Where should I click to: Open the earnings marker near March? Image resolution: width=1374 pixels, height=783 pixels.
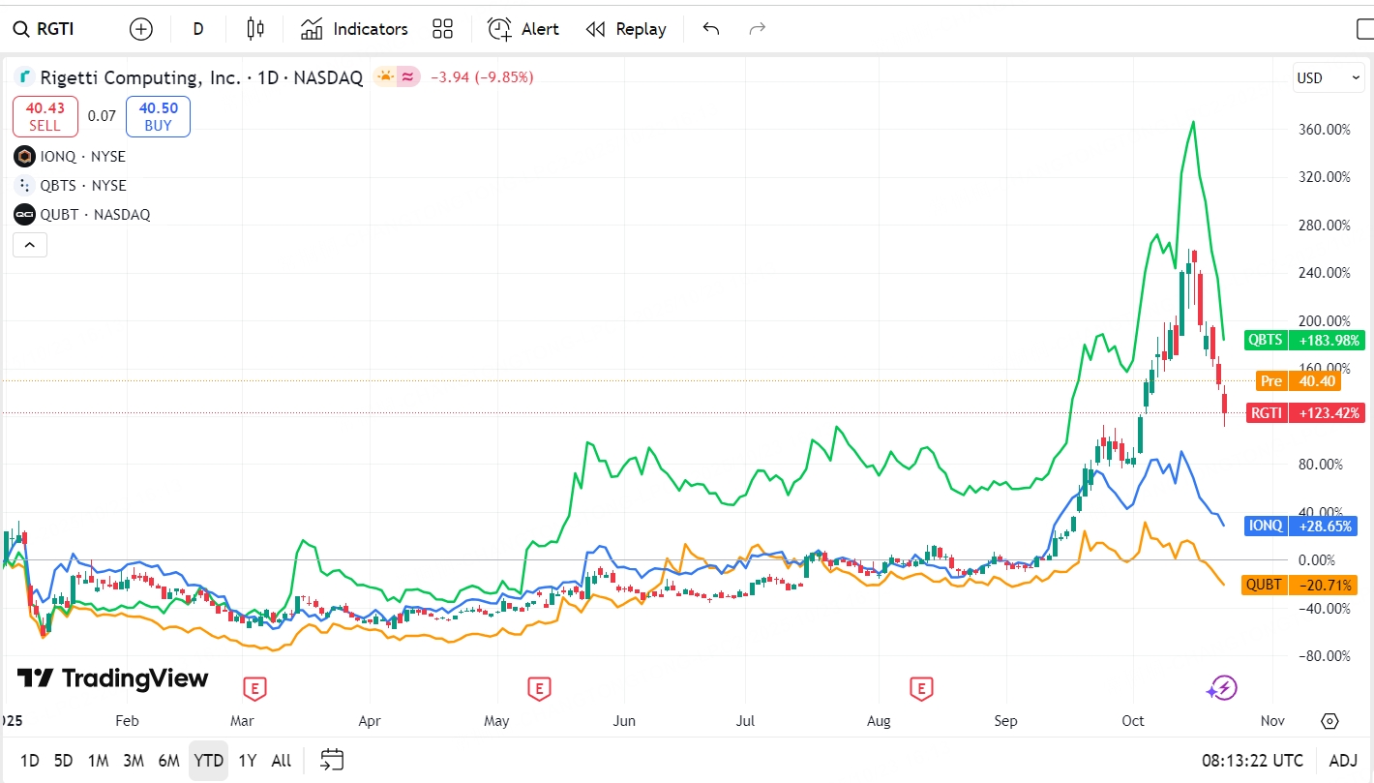255,689
